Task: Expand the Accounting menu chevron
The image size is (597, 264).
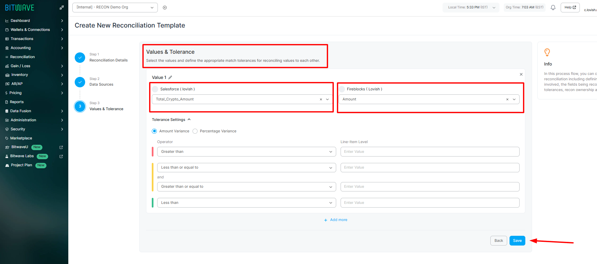Action: [62, 48]
